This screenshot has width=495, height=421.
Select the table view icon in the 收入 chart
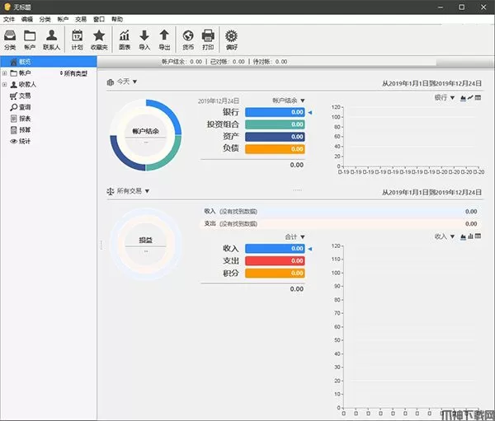478,236
